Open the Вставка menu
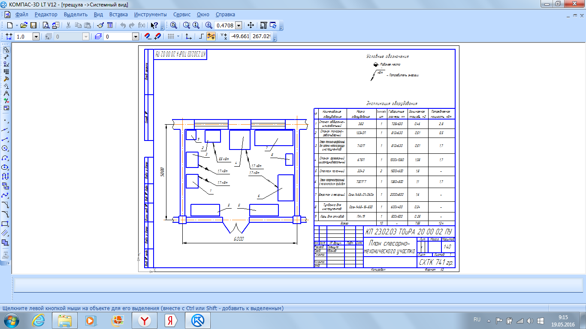 (118, 15)
